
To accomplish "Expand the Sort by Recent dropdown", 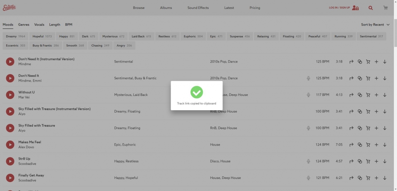I will [x=375, y=25].
